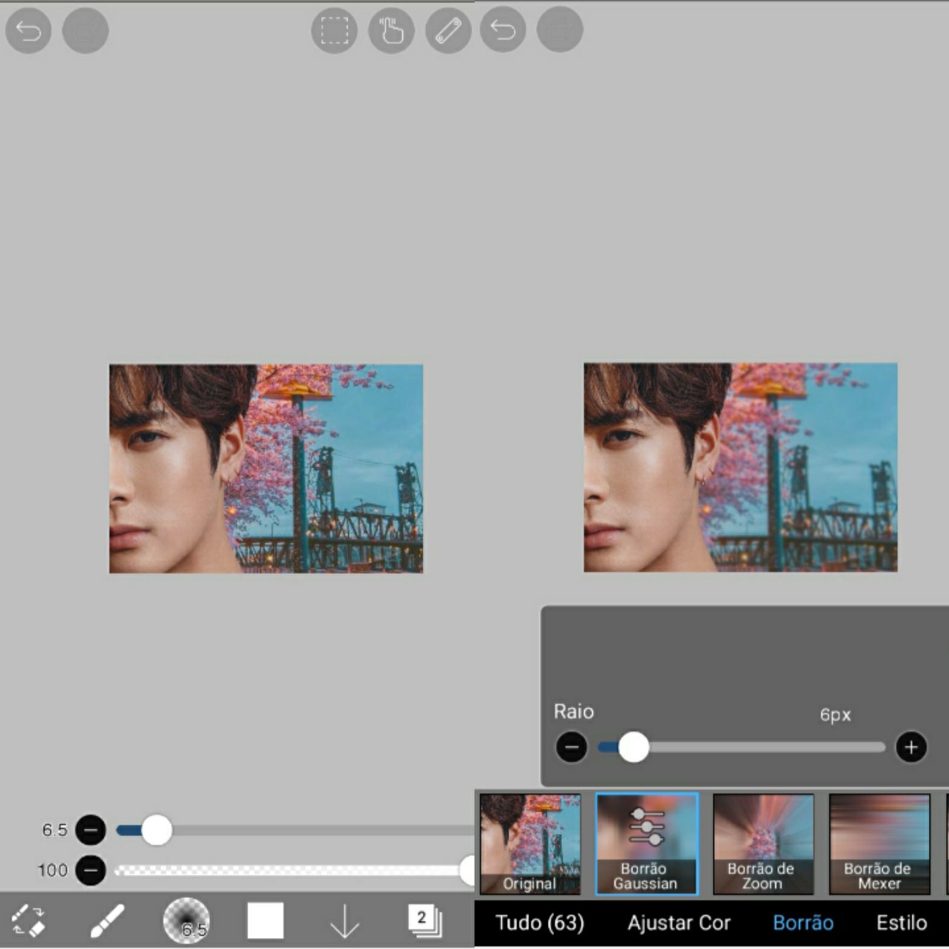Open brush settings showing 6.5
949x949 pixels.
186,920
